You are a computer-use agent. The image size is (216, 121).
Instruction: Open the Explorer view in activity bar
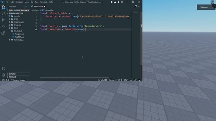3,7
